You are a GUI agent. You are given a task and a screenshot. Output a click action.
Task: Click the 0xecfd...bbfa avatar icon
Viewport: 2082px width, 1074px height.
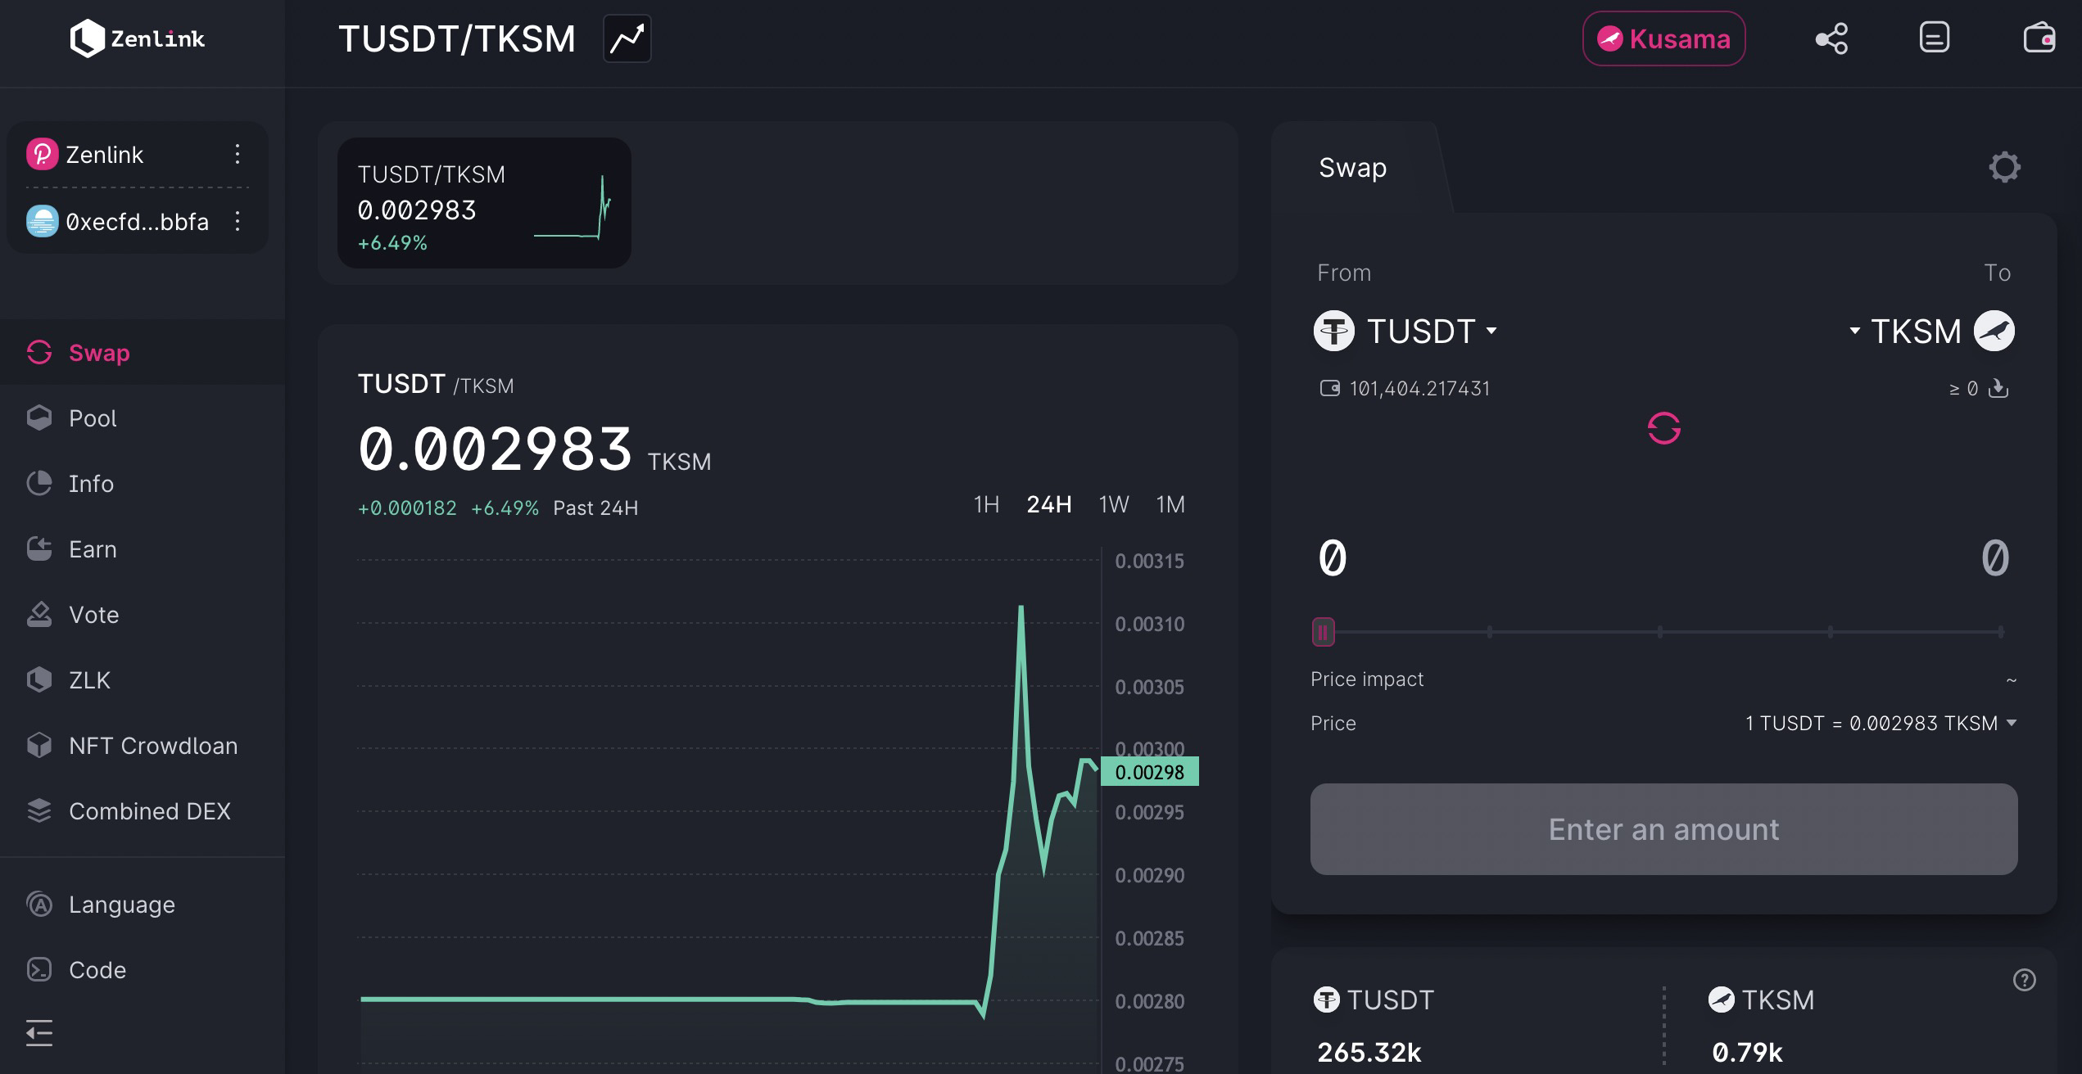(x=42, y=221)
